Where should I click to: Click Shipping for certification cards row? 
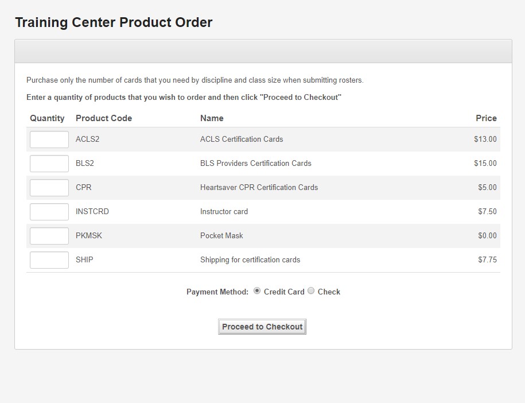(x=263, y=260)
